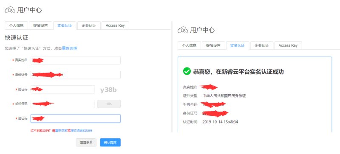340x154 pixels.
Task: Open the 提醒设置 tab above the success panel
Action: tap(213, 45)
